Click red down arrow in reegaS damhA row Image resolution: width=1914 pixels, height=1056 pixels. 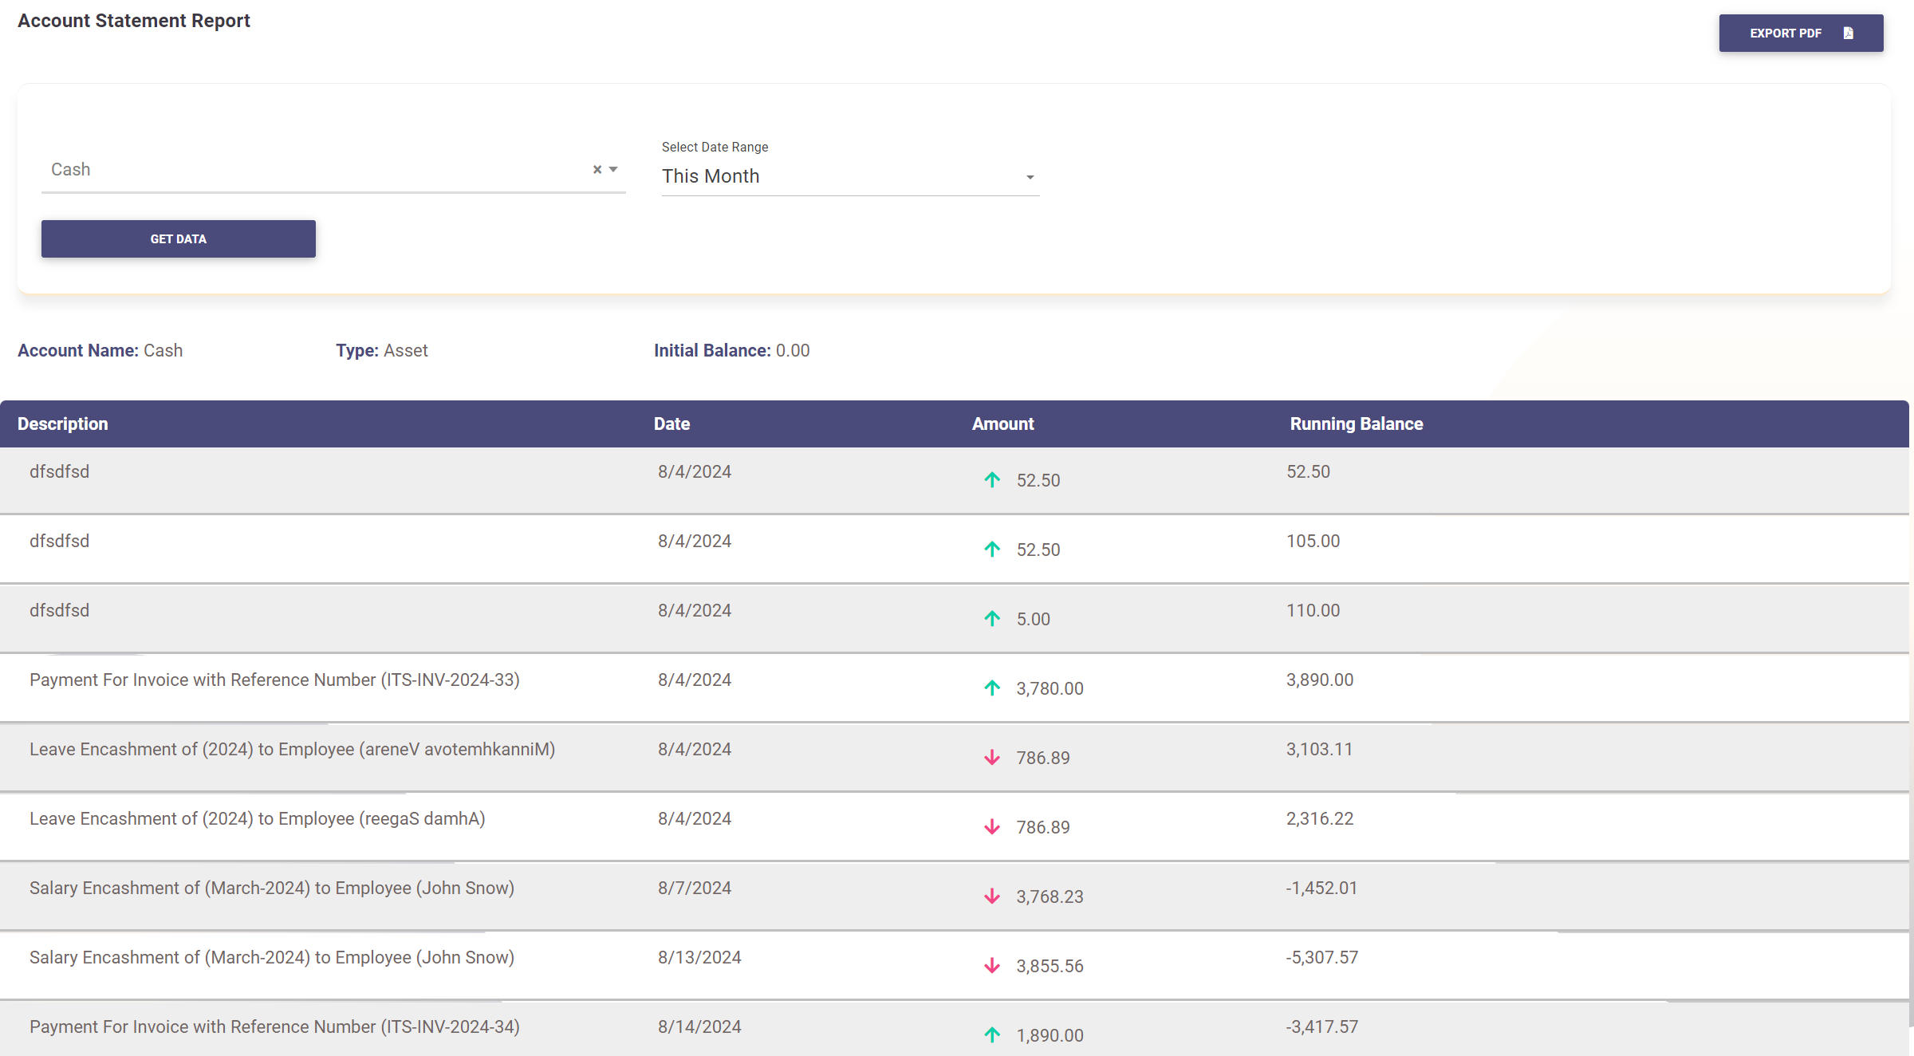tap(992, 826)
